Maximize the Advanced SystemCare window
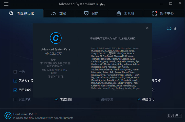185x122 pixels. (171, 4)
